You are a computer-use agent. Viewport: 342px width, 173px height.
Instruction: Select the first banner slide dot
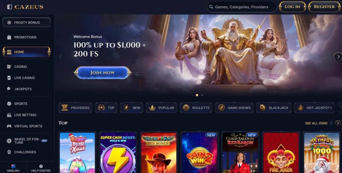tap(197, 95)
